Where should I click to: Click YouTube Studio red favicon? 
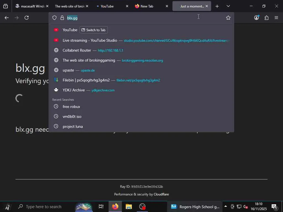coord(56,40)
